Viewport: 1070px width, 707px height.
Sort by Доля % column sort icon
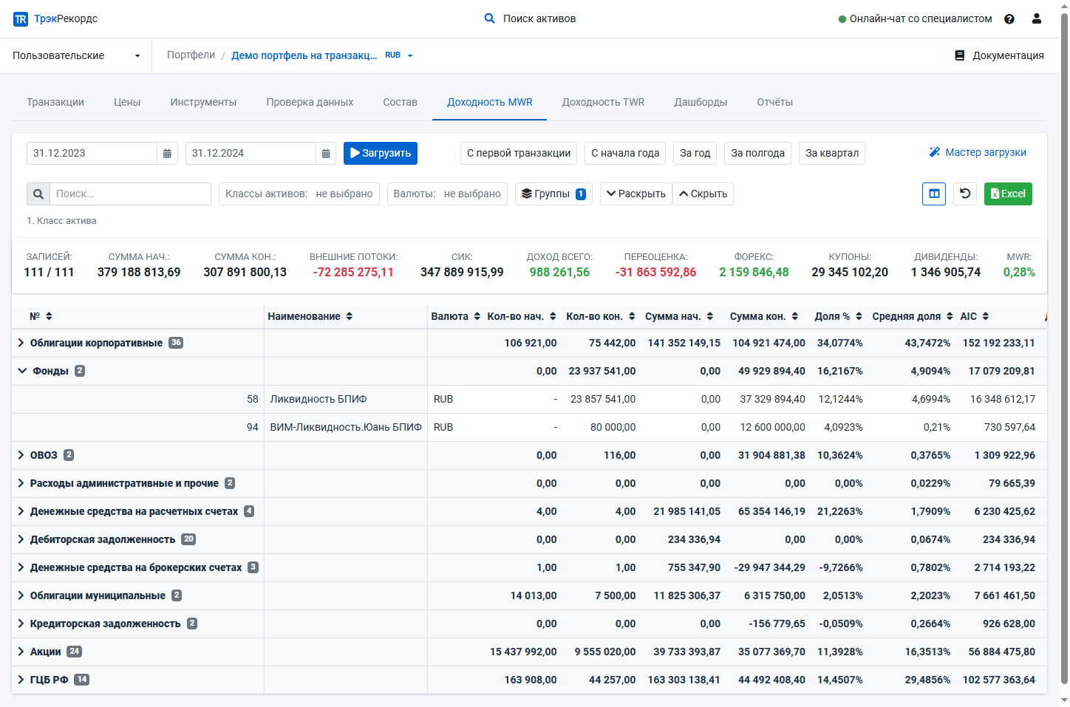click(859, 316)
